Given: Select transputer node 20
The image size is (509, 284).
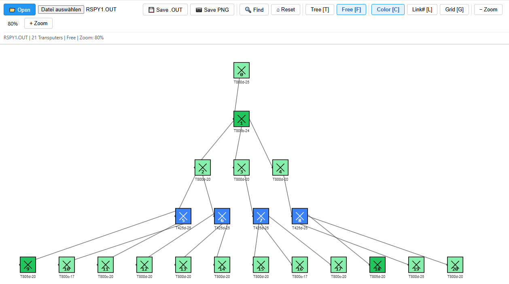Looking at the screenshot, I should [455, 265].
